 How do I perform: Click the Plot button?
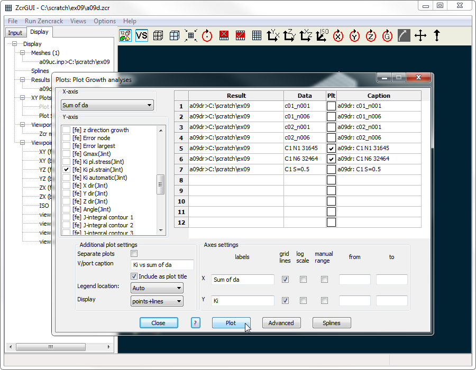[x=231, y=322]
